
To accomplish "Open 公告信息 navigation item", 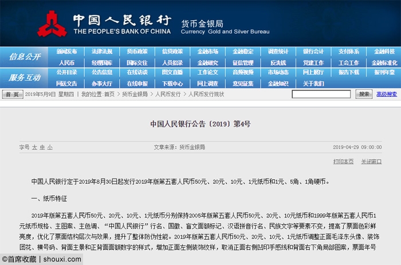I will pyautogui.click(x=102, y=72).
